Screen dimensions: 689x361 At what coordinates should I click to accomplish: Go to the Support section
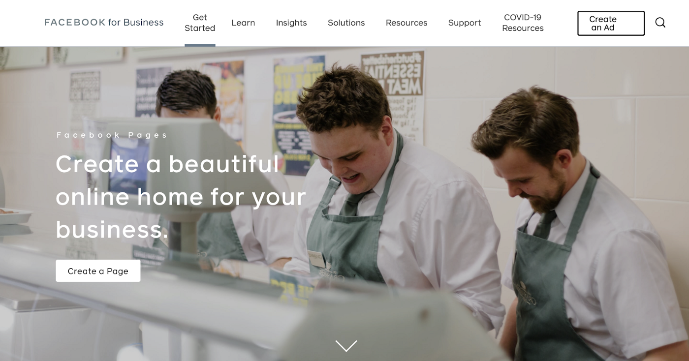click(465, 23)
